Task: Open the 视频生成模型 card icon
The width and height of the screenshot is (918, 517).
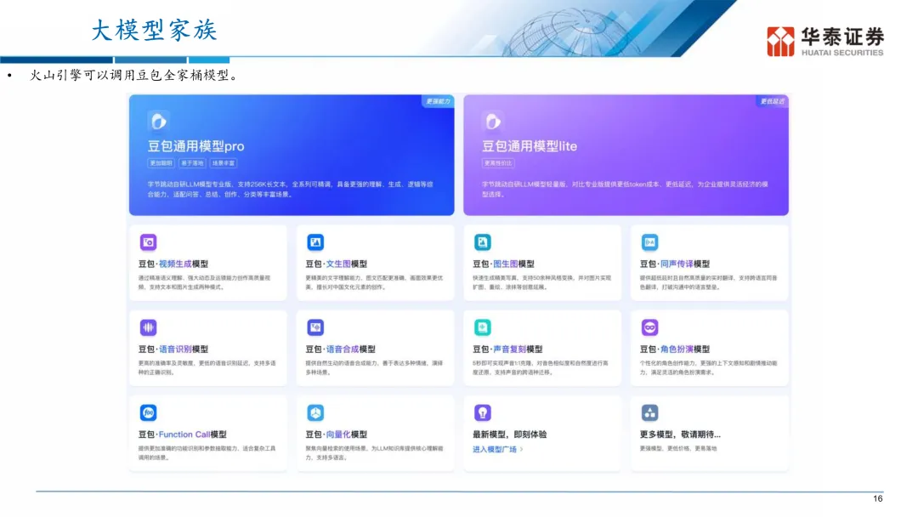Action: pos(148,241)
